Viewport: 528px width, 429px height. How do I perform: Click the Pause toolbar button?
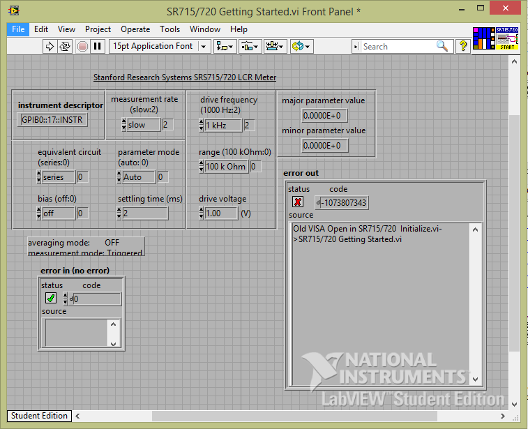pos(98,46)
